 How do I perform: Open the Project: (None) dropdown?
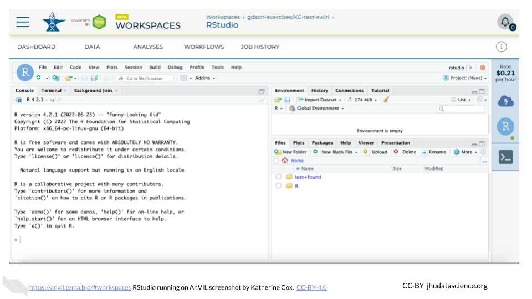click(465, 78)
